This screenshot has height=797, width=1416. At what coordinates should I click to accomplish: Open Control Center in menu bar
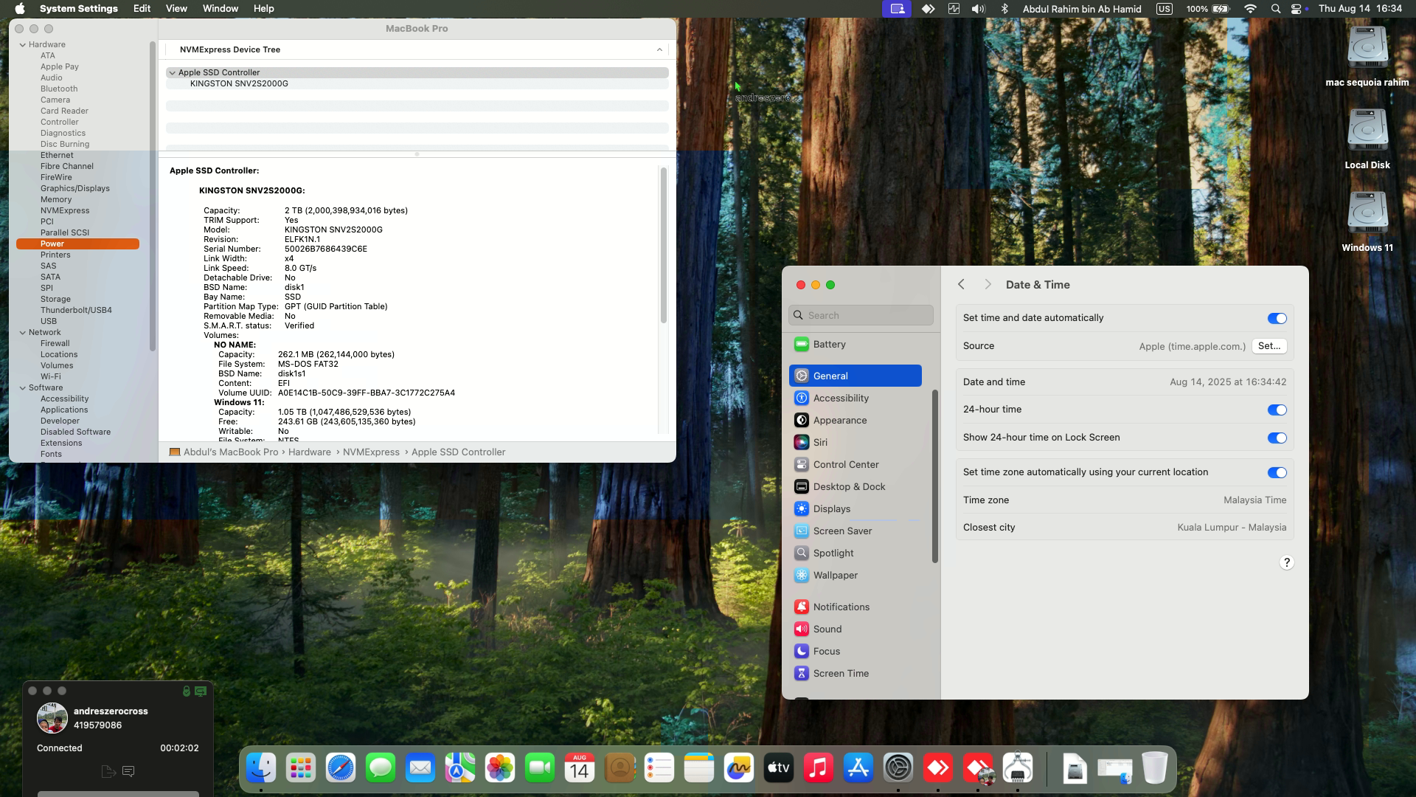pyautogui.click(x=1296, y=9)
